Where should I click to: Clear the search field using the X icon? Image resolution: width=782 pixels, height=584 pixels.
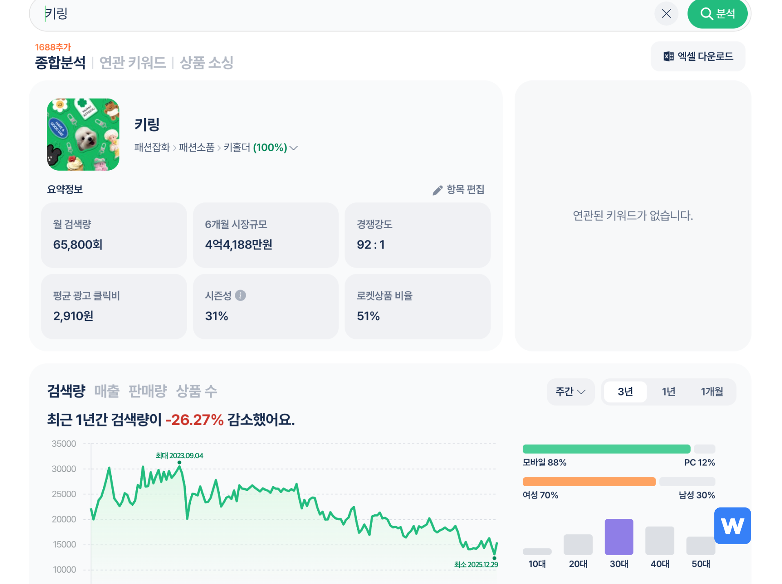[666, 13]
